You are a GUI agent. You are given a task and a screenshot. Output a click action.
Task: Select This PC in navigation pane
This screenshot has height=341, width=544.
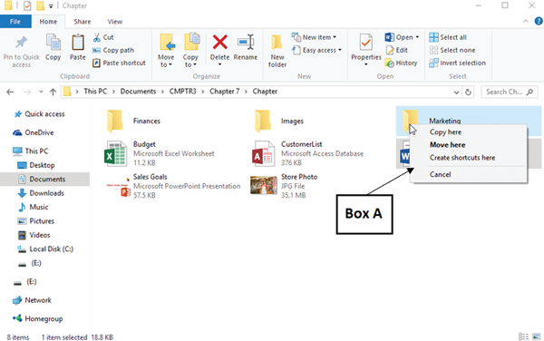[31, 151]
